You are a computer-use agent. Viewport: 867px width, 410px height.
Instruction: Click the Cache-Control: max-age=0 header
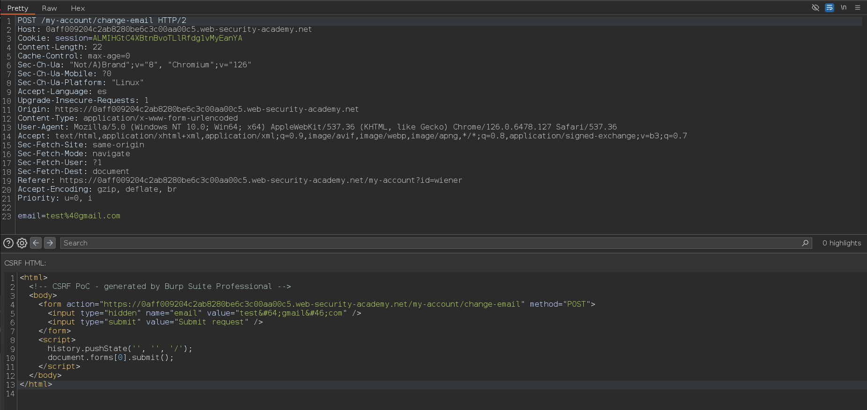(x=74, y=56)
